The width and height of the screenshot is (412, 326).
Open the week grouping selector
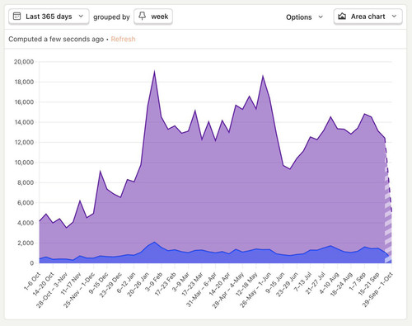[153, 17]
